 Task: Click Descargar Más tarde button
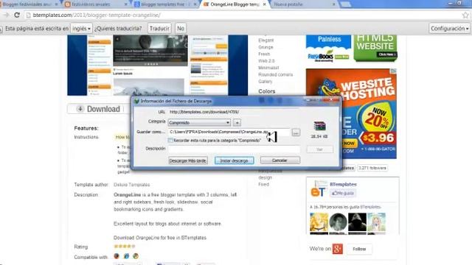[187, 160]
